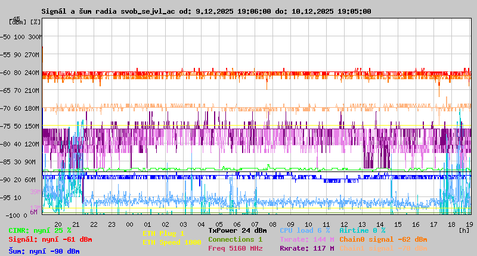
Task: Click the TxPower 24 dBm label
Action: [237, 230]
